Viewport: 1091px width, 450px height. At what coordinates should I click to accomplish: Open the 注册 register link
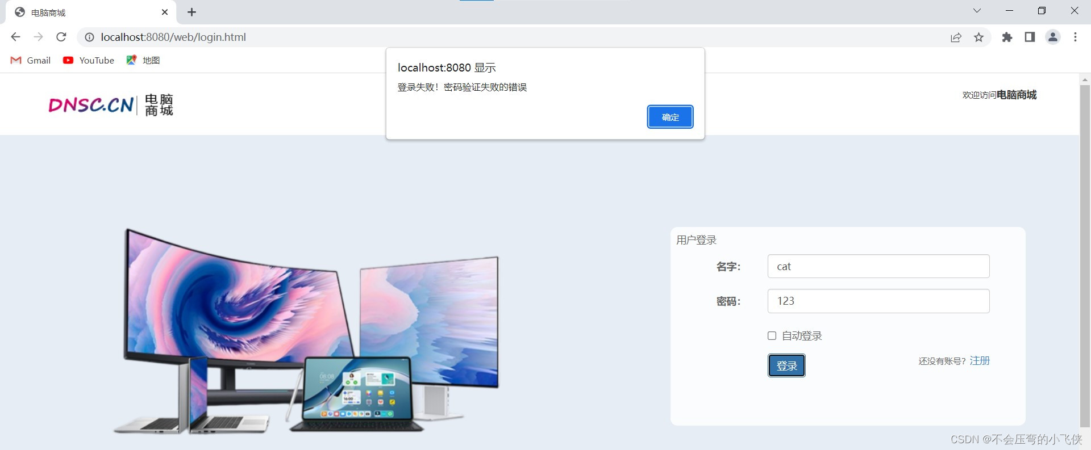coord(980,361)
